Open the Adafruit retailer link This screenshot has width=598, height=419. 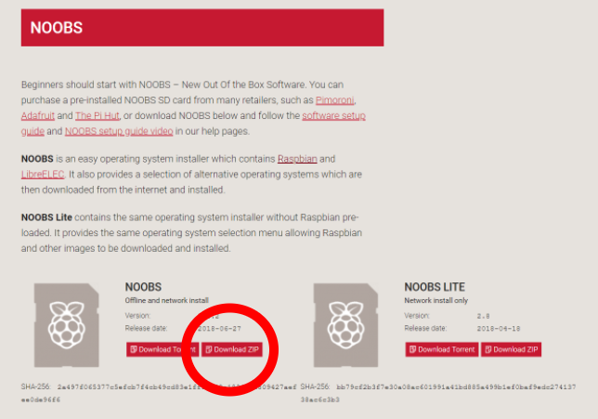(x=38, y=115)
